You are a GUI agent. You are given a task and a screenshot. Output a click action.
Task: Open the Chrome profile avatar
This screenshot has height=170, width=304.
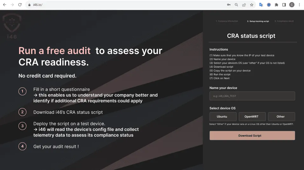(x=292, y=5)
